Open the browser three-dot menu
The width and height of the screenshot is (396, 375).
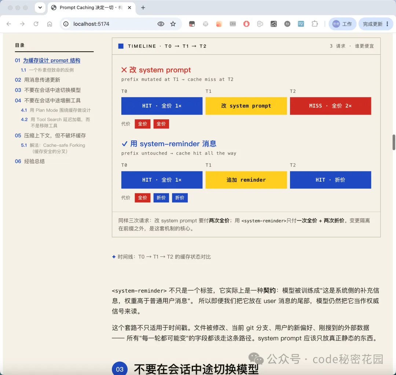coord(388,24)
